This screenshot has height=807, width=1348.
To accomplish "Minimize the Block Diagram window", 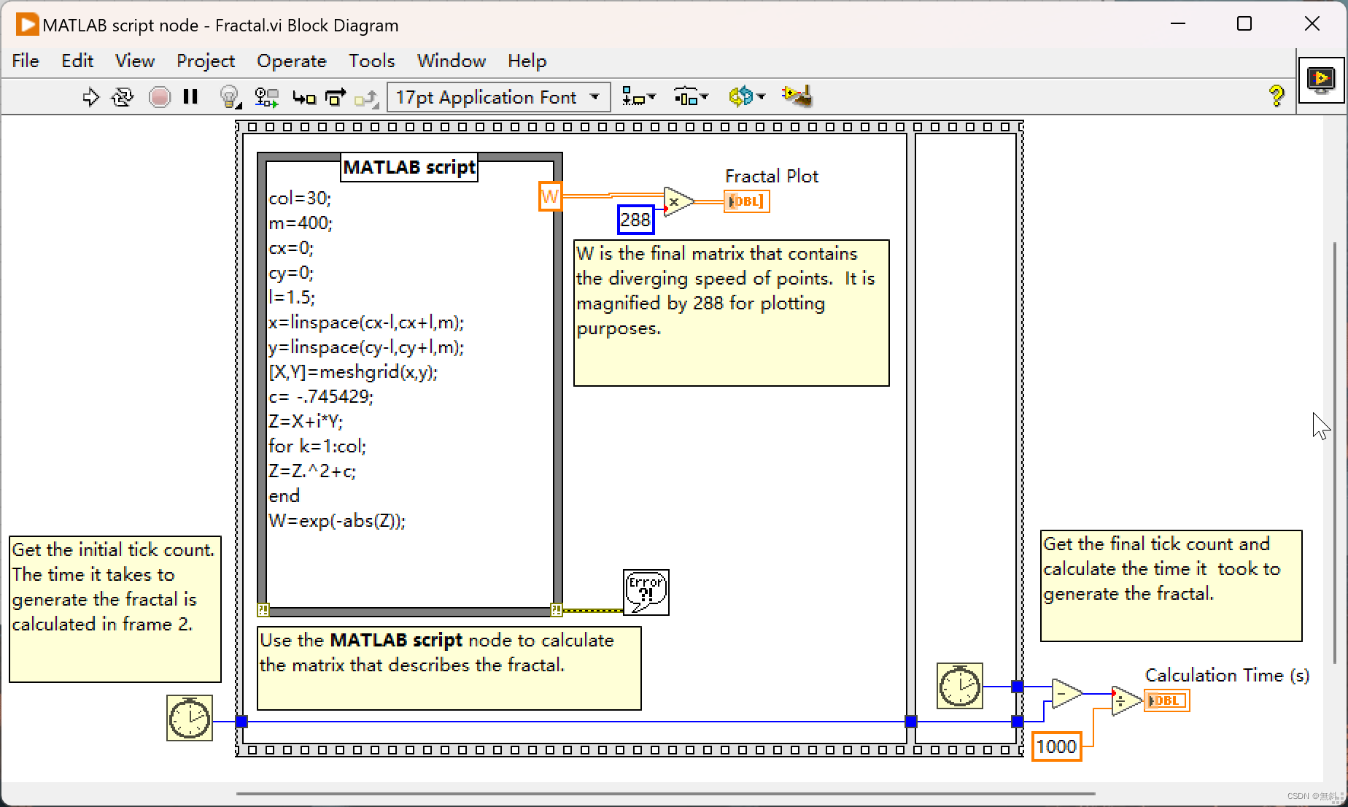I will (1178, 24).
